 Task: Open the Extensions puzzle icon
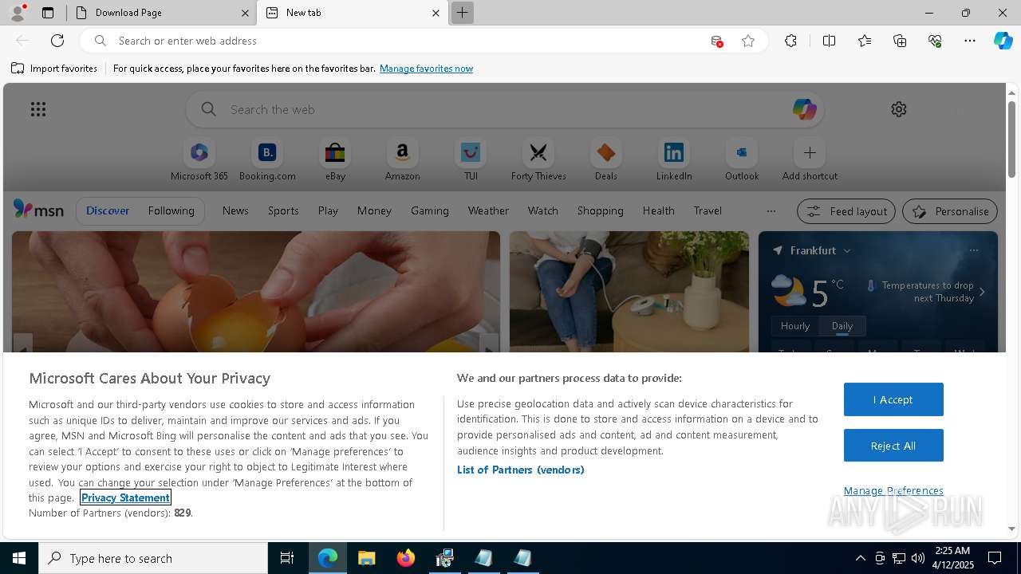[790, 41]
